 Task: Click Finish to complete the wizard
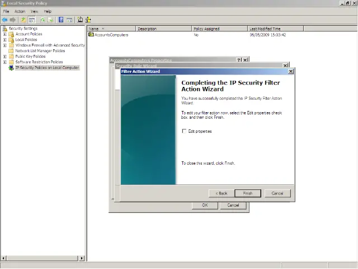tap(247, 193)
